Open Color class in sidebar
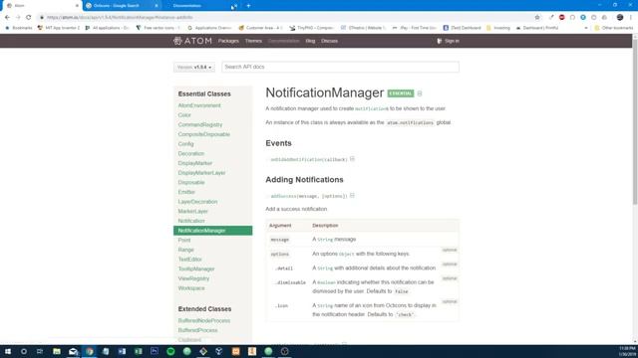638x358 pixels. tap(184, 115)
